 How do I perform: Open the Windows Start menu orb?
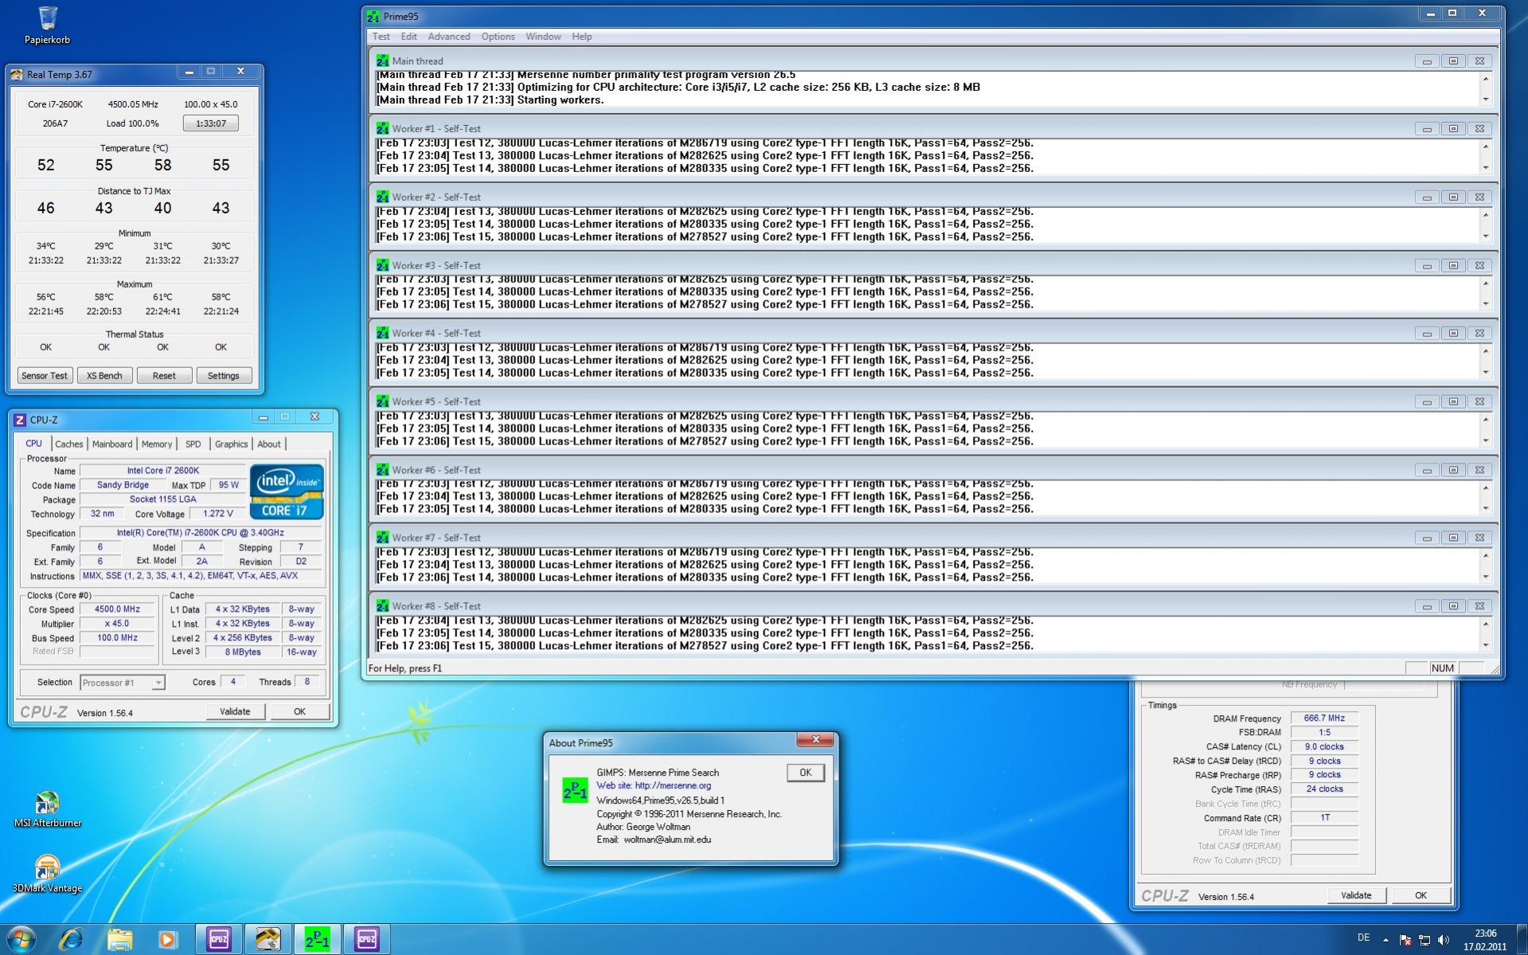coord(21,939)
